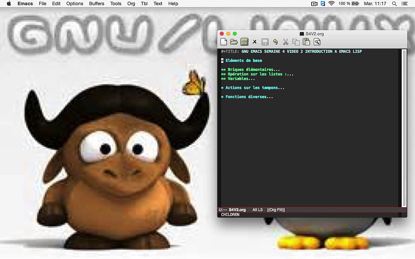Click the 'U:---' coding status in mode line
The height and width of the screenshot is (259, 415).
point(223,210)
